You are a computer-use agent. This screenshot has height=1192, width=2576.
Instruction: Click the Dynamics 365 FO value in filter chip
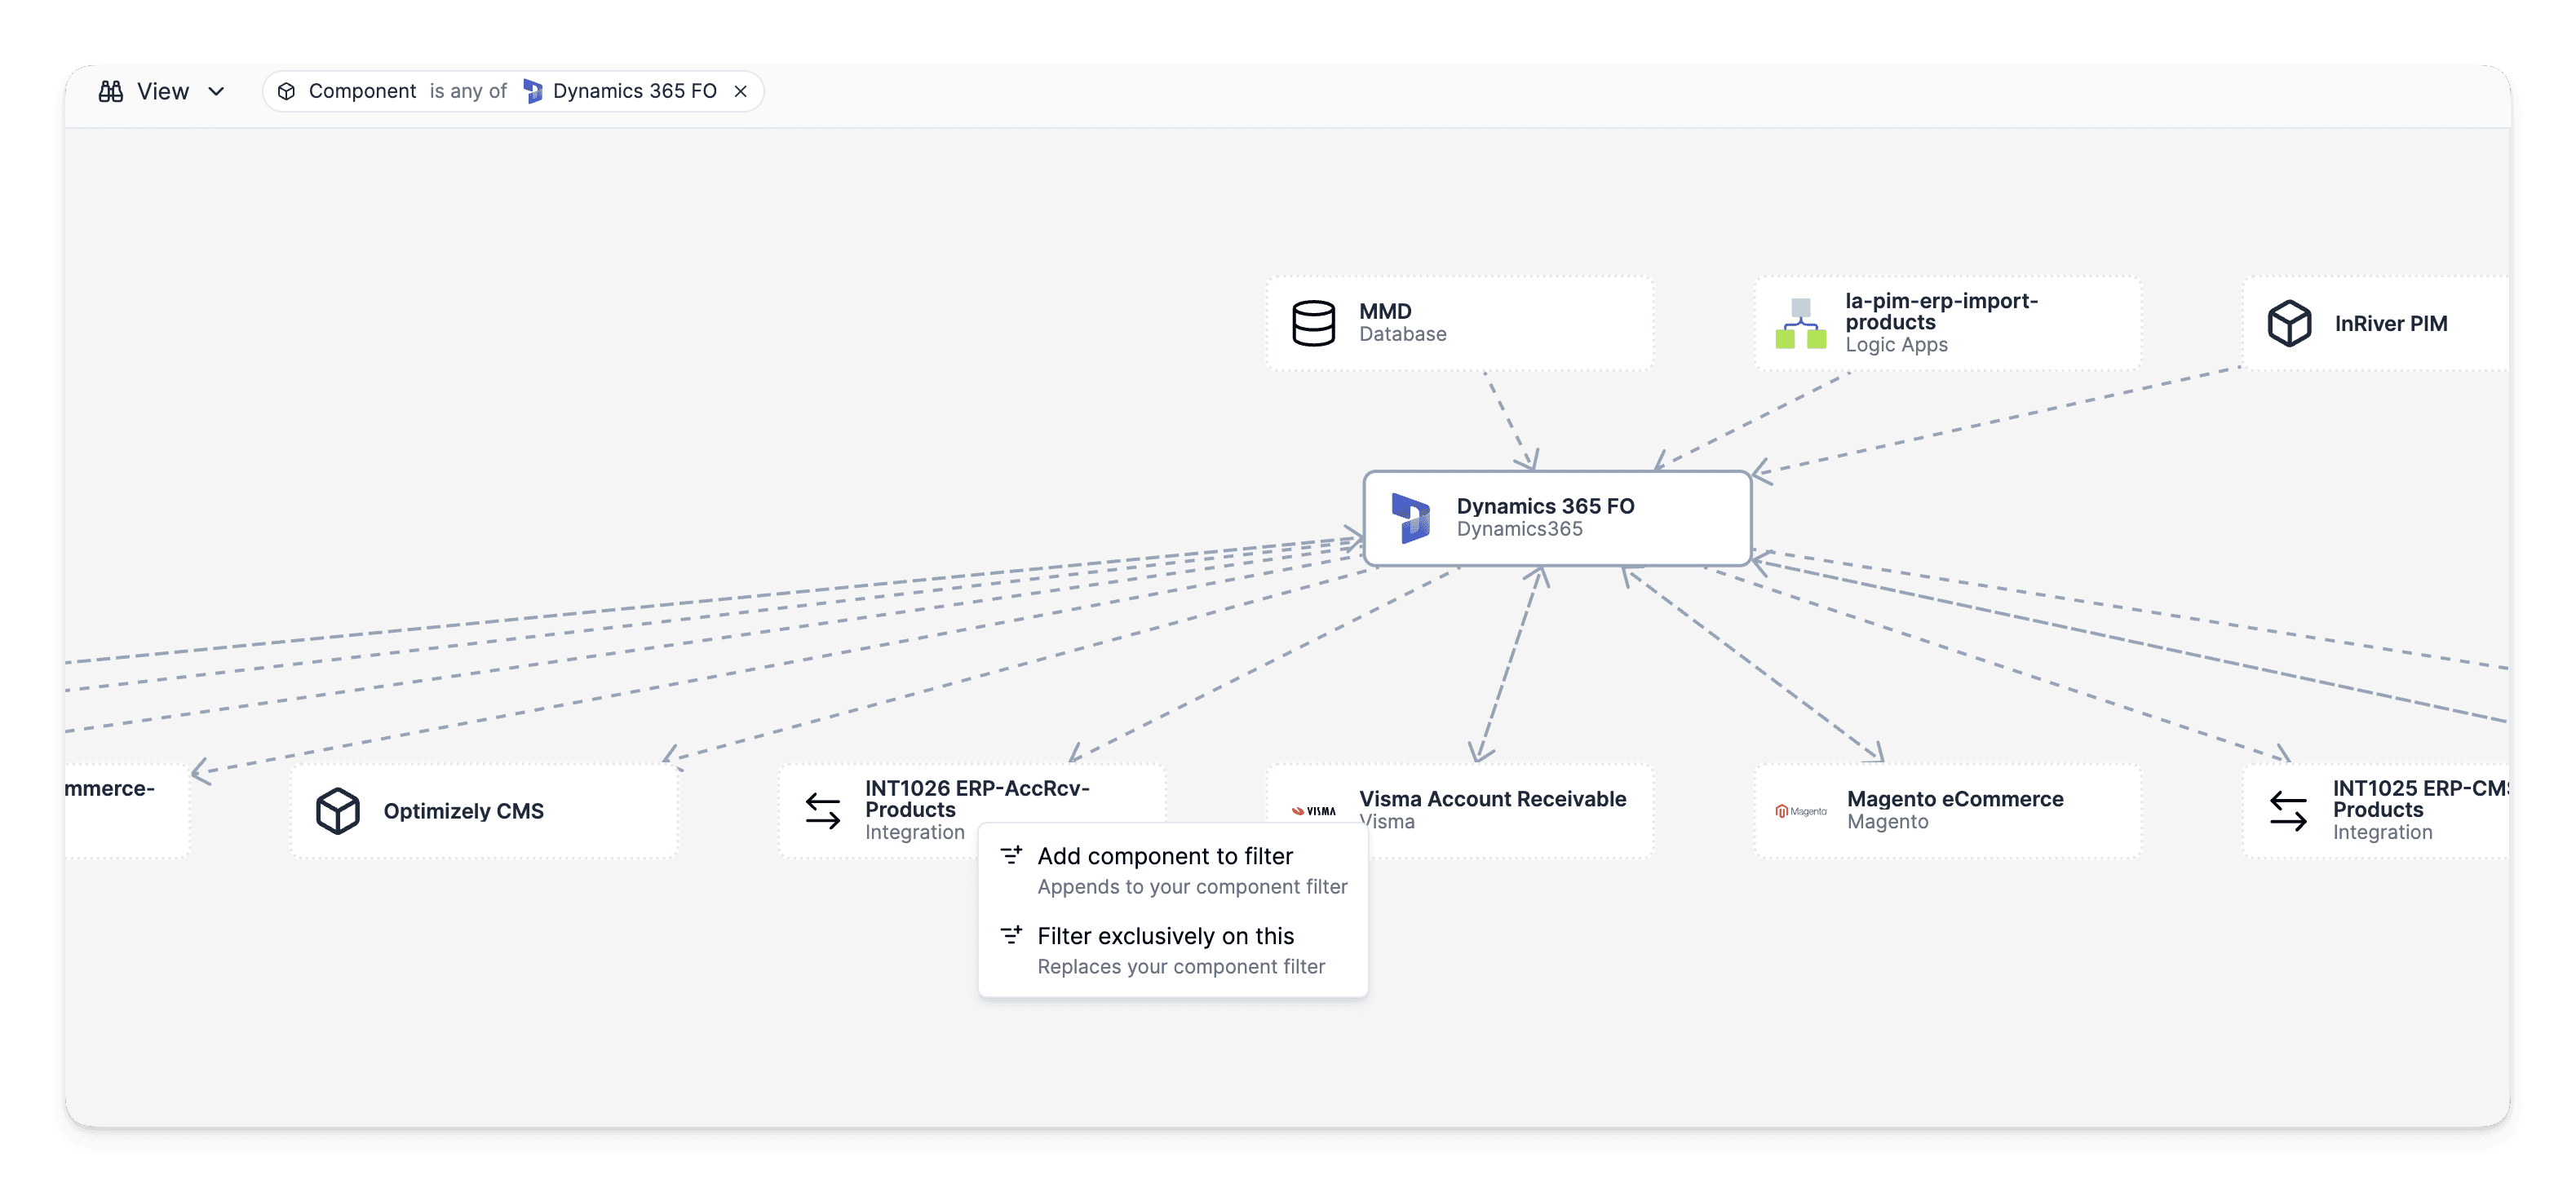[x=634, y=91]
